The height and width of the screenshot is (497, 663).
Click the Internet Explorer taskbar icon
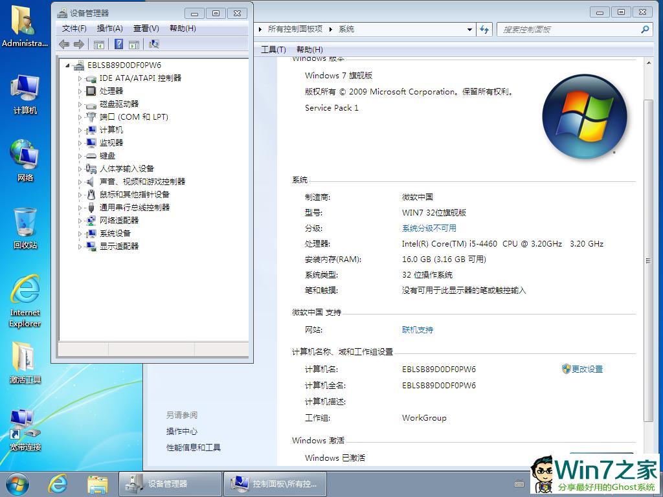pyautogui.click(x=58, y=483)
